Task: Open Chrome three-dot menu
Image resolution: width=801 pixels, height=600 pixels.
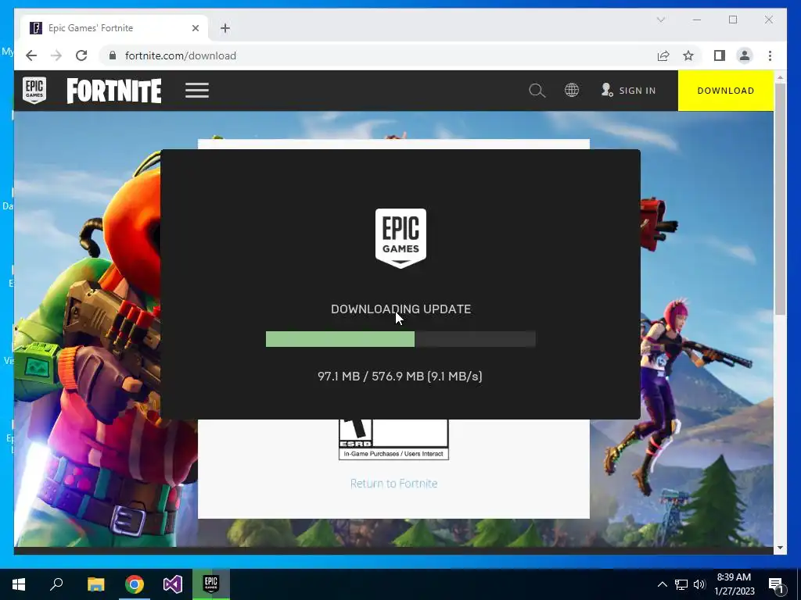Action: pyautogui.click(x=770, y=55)
